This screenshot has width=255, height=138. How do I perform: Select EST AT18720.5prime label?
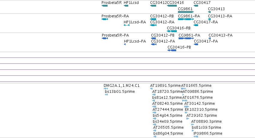(x=167, y=92)
